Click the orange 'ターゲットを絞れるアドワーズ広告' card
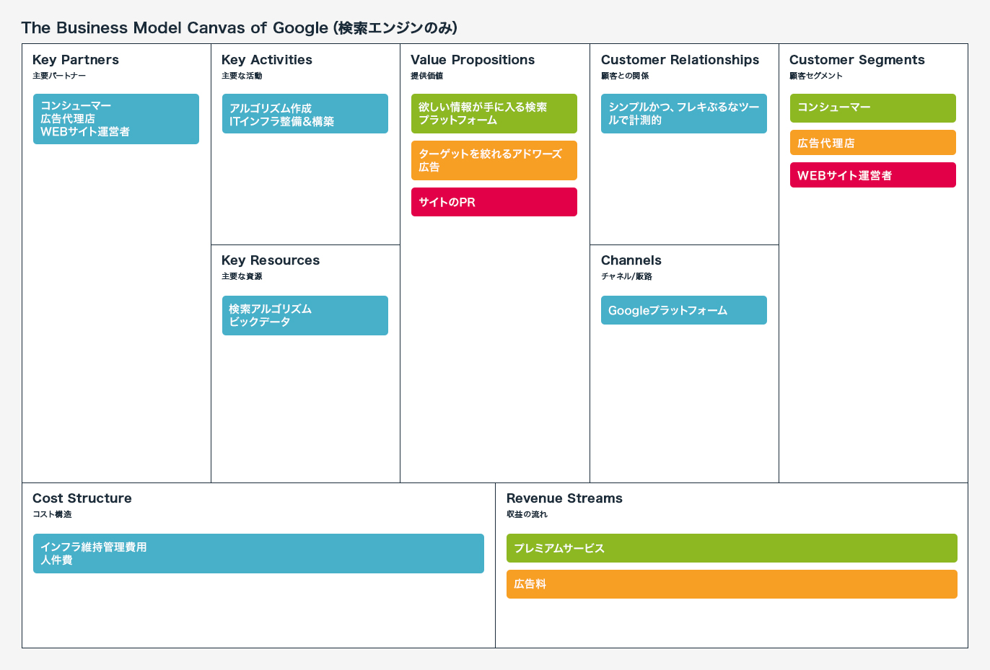990x670 pixels. [x=494, y=161]
